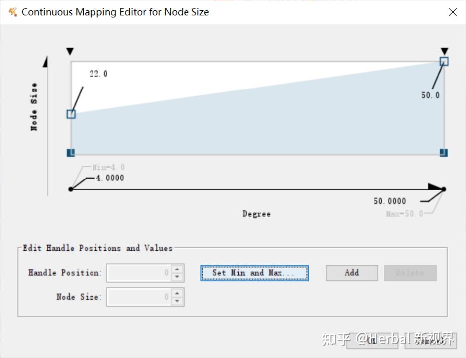The height and width of the screenshot is (358, 466).
Task: Click the dark blue bottom-right corner square
Action: pos(444,152)
